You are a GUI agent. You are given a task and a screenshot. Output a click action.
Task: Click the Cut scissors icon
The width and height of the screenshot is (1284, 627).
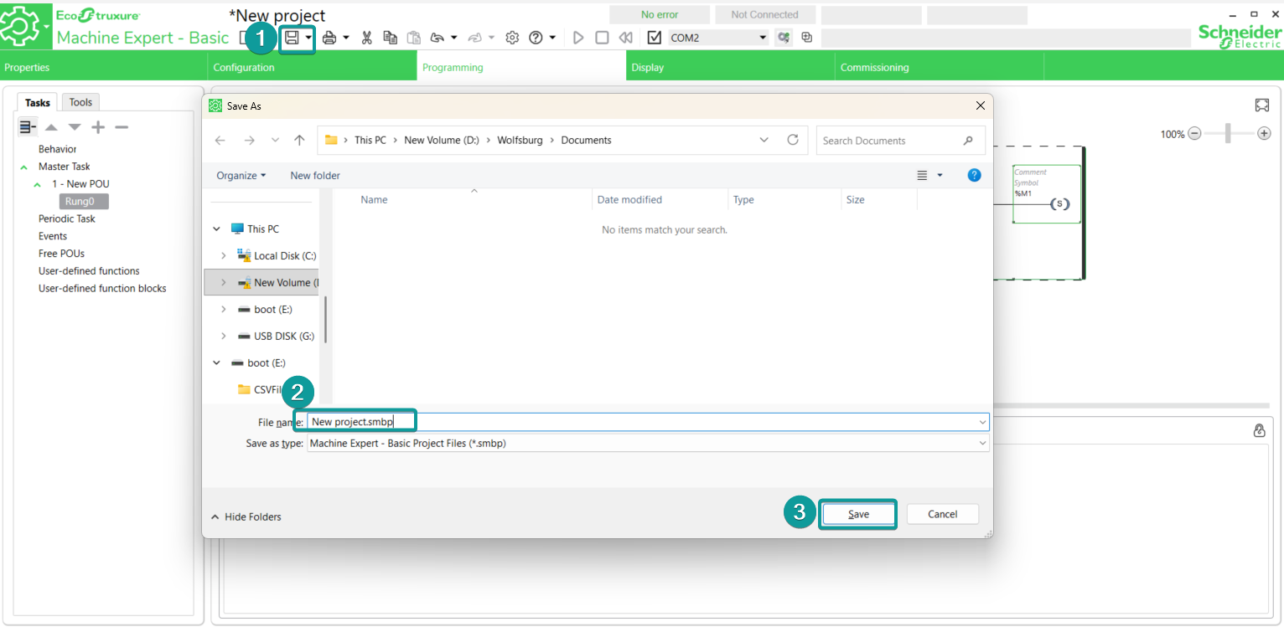[366, 38]
